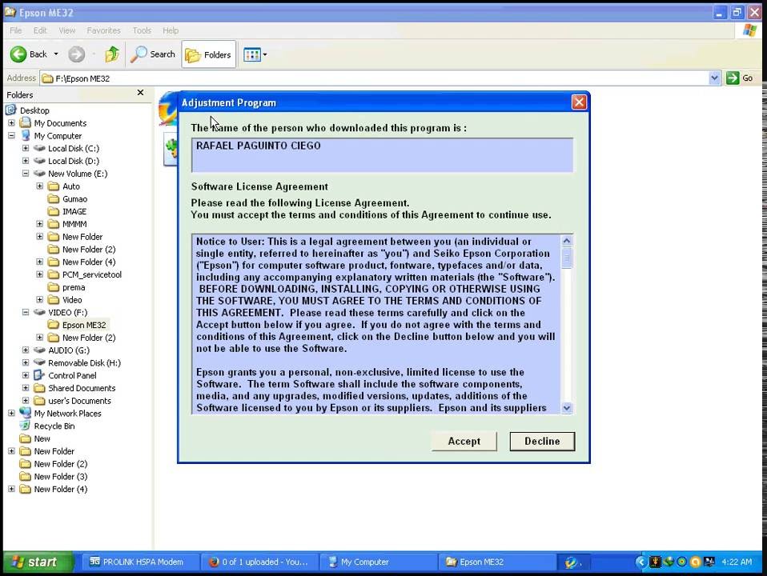This screenshot has height=576, width=767.
Task: Select user's Documents folder icon
Action: pyautogui.click(x=39, y=401)
